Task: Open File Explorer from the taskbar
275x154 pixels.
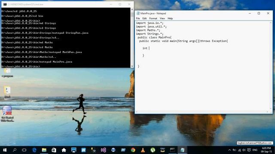Action: pyautogui.click(x=44, y=150)
